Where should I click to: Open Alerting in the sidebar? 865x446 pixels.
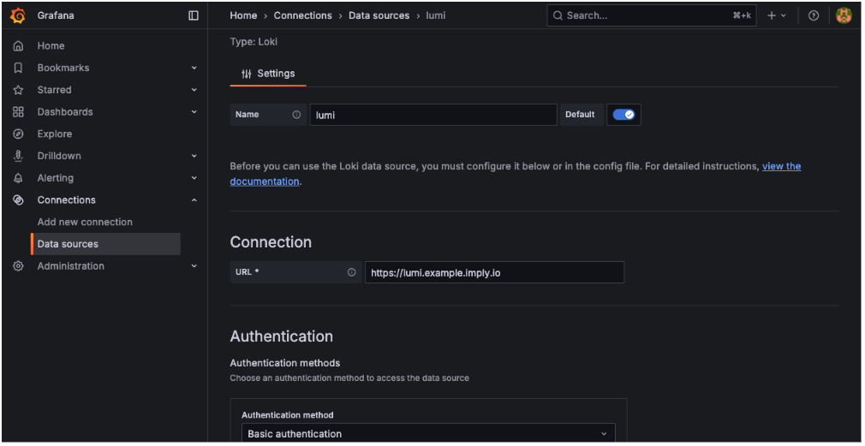click(x=55, y=178)
